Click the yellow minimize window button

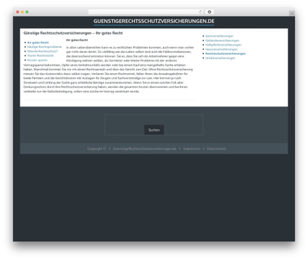click(x=22, y=12)
